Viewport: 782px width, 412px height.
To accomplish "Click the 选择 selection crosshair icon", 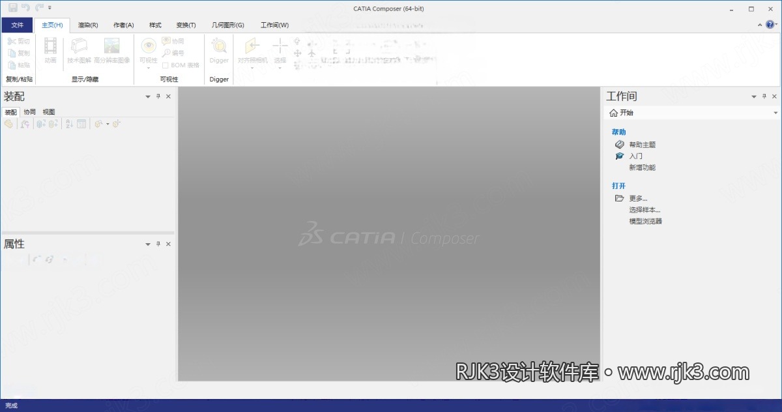I will pos(280,45).
